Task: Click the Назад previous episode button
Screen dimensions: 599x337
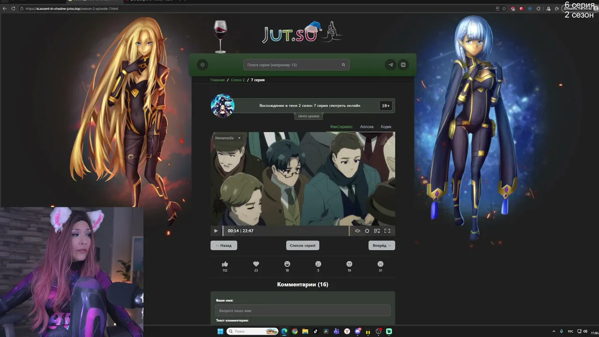Action: [x=224, y=245]
